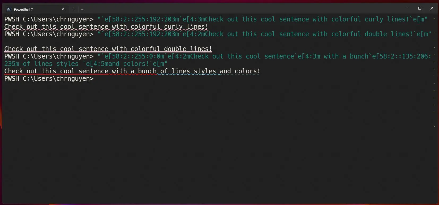Click the PowerShell icon in the tab

click(9, 9)
